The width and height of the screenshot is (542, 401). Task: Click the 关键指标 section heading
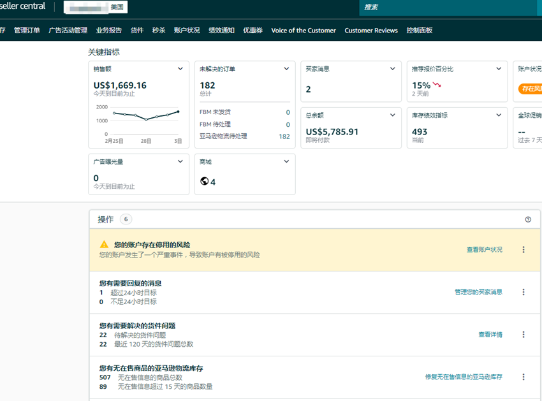click(x=104, y=52)
